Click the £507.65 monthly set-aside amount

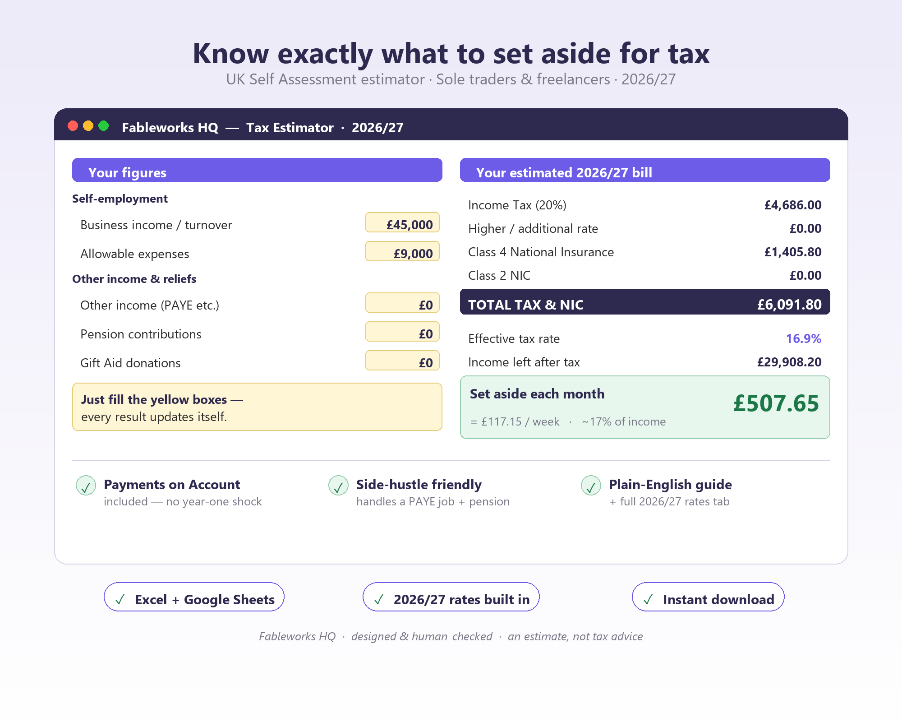click(776, 403)
